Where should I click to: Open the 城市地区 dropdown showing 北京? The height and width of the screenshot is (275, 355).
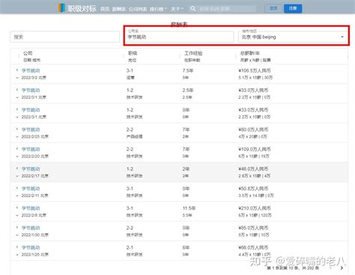pos(293,37)
